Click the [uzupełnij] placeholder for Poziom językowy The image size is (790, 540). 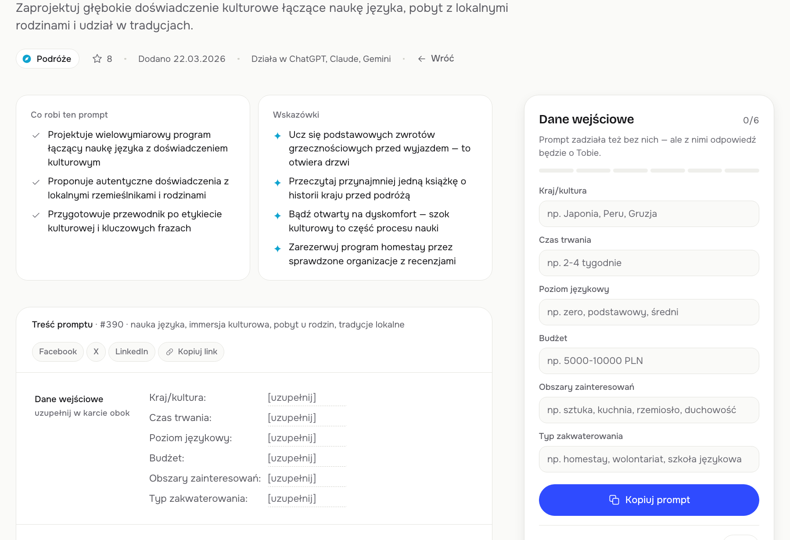(292, 438)
